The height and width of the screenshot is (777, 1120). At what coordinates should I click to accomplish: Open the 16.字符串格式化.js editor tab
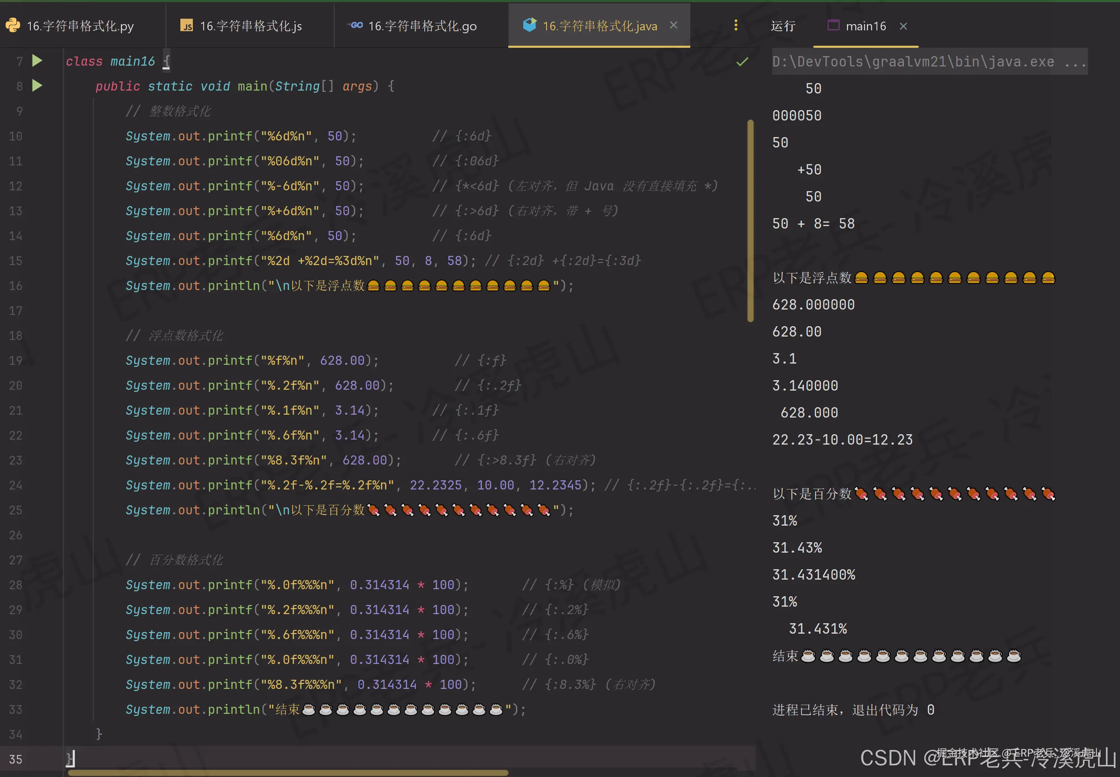250,26
